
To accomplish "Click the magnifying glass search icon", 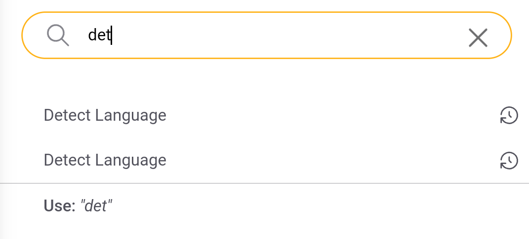I will [58, 35].
